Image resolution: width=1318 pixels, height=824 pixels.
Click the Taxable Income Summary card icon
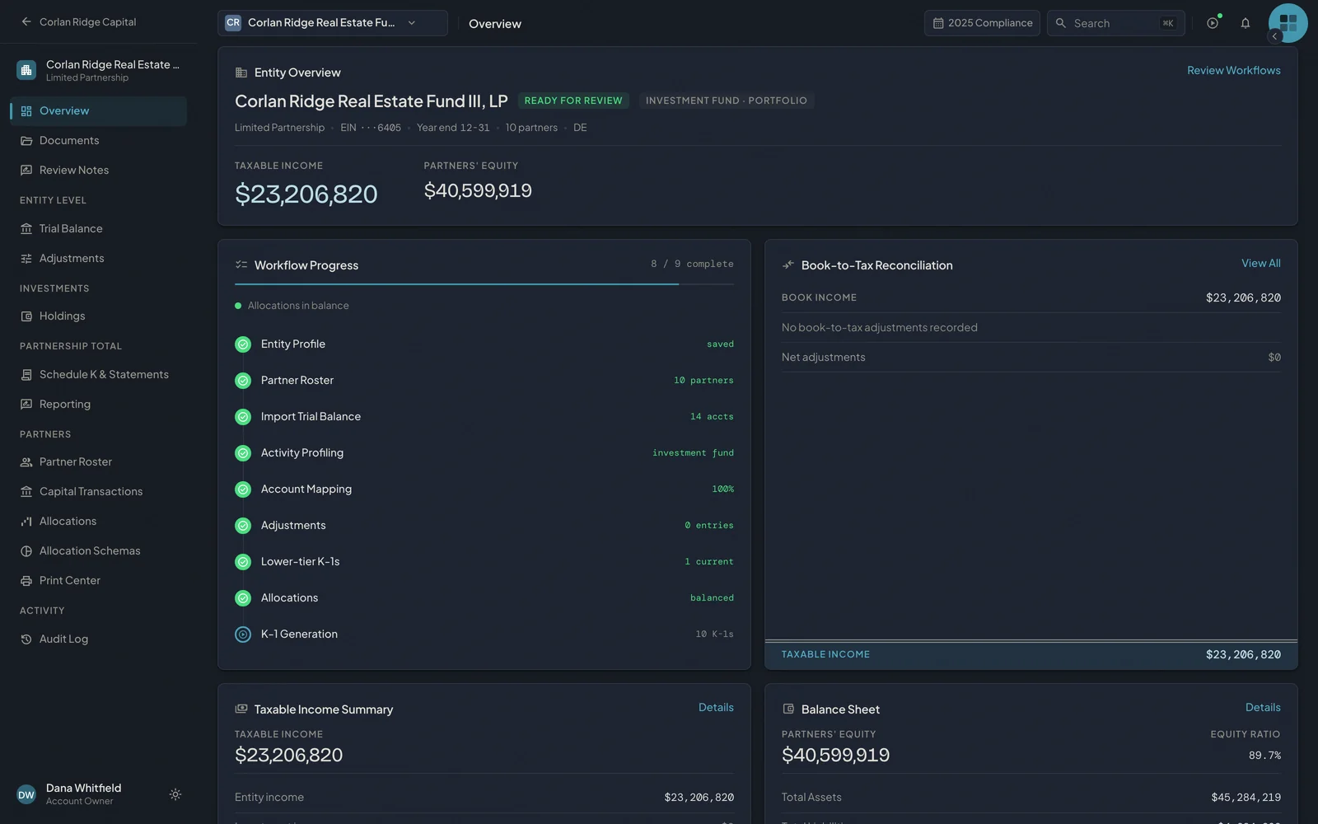(x=241, y=709)
